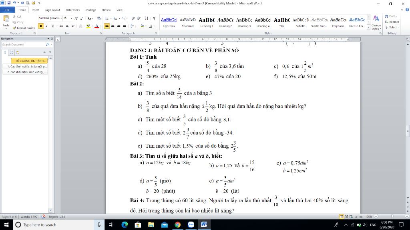Switch to Full Screen Reading view
The width and height of the screenshot is (410, 230).
tap(346, 216)
